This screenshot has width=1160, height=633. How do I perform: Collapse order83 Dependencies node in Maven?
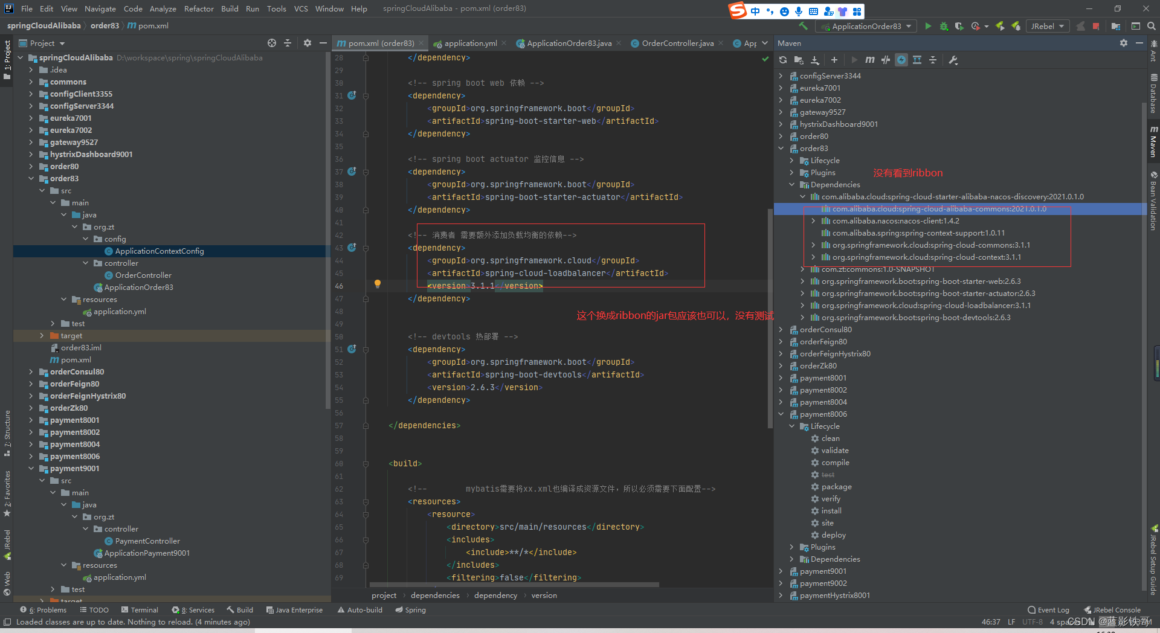coord(791,184)
